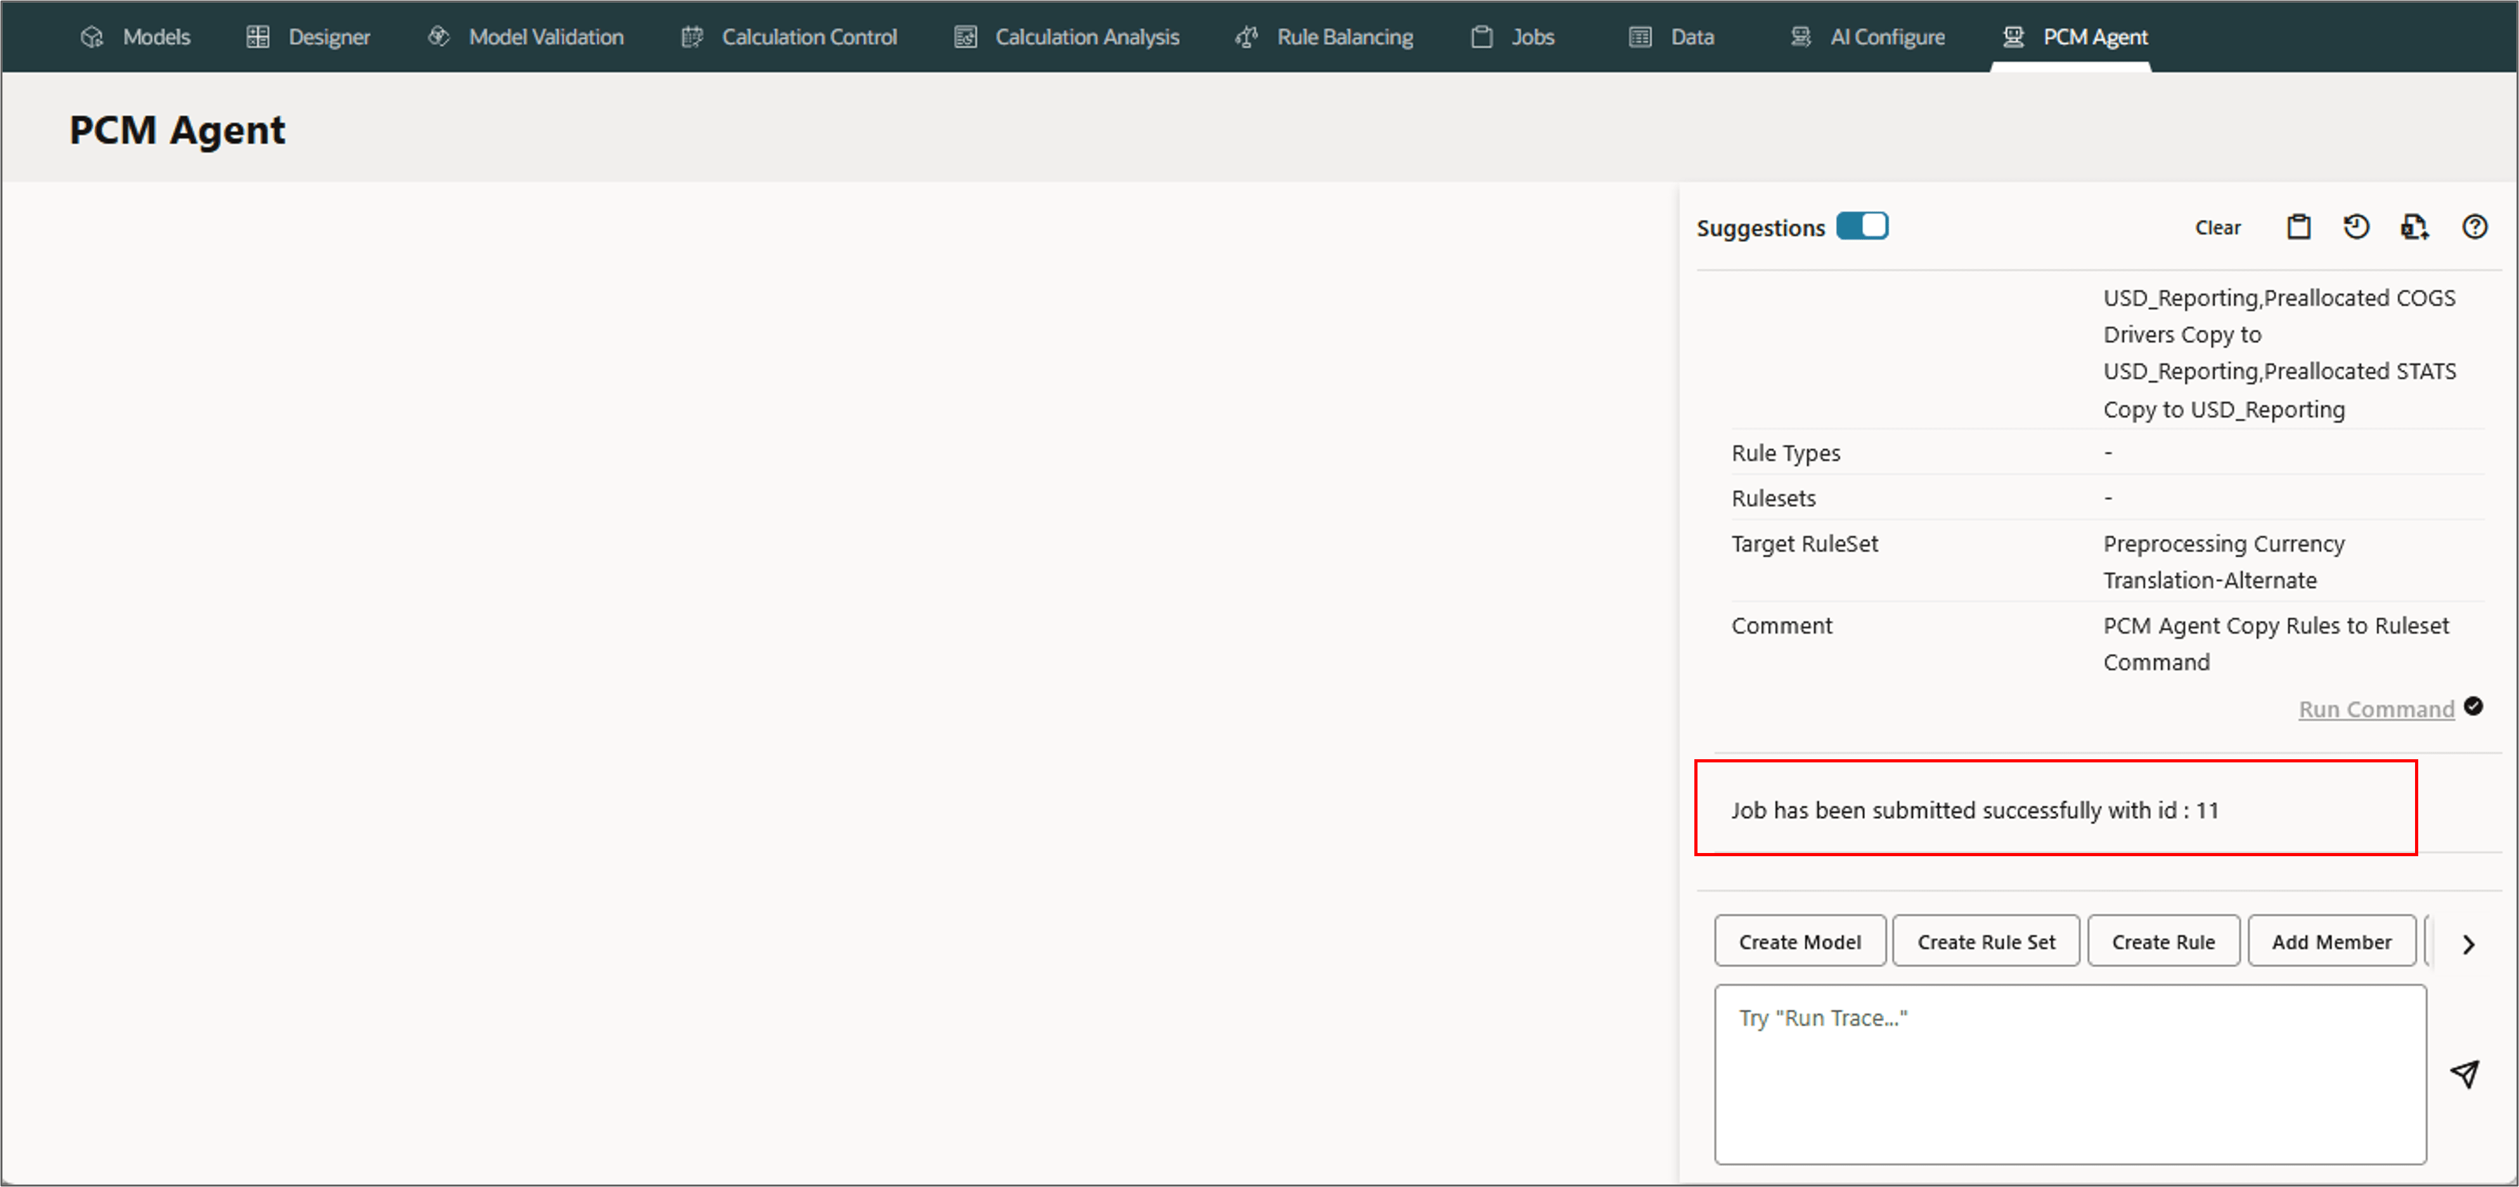Open the help question mark icon
This screenshot has height=1187, width=2519.
[2474, 227]
